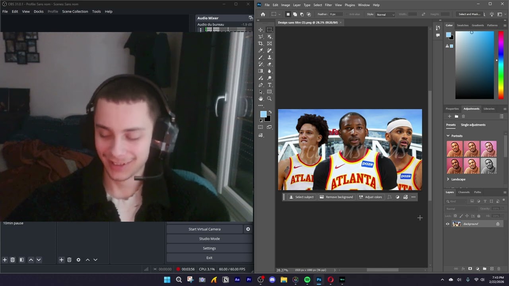The height and width of the screenshot is (286, 509).
Task: Toggle visibility of the Background layer
Action: [x=447, y=224]
